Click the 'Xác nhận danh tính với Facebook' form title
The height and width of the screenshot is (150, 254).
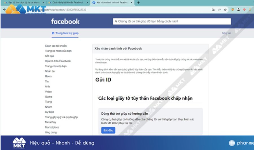point(118,49)
